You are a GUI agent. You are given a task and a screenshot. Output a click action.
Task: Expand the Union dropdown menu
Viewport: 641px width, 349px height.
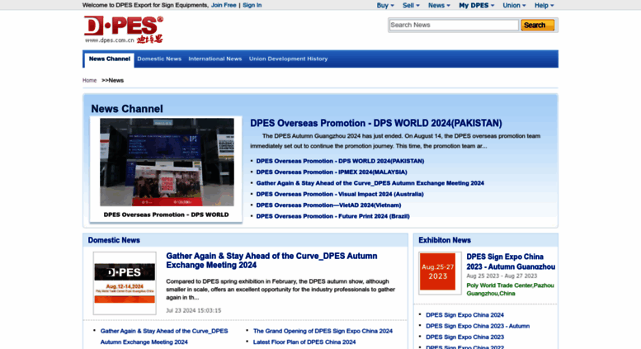[x=514, y=5]
